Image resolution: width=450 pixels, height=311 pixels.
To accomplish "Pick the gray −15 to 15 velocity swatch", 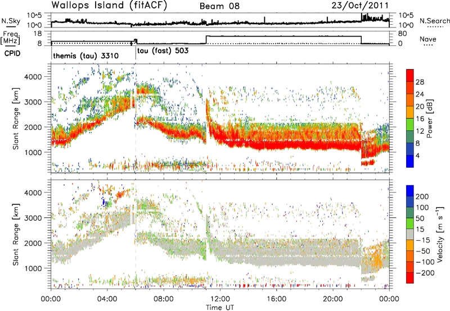I will pos(410,234).
